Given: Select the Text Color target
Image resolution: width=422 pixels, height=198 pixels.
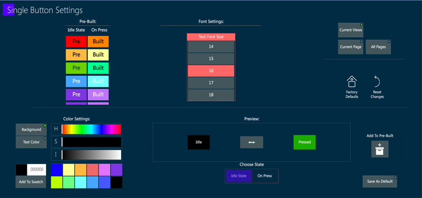Looking at the screenshot, I should (31, 142).
